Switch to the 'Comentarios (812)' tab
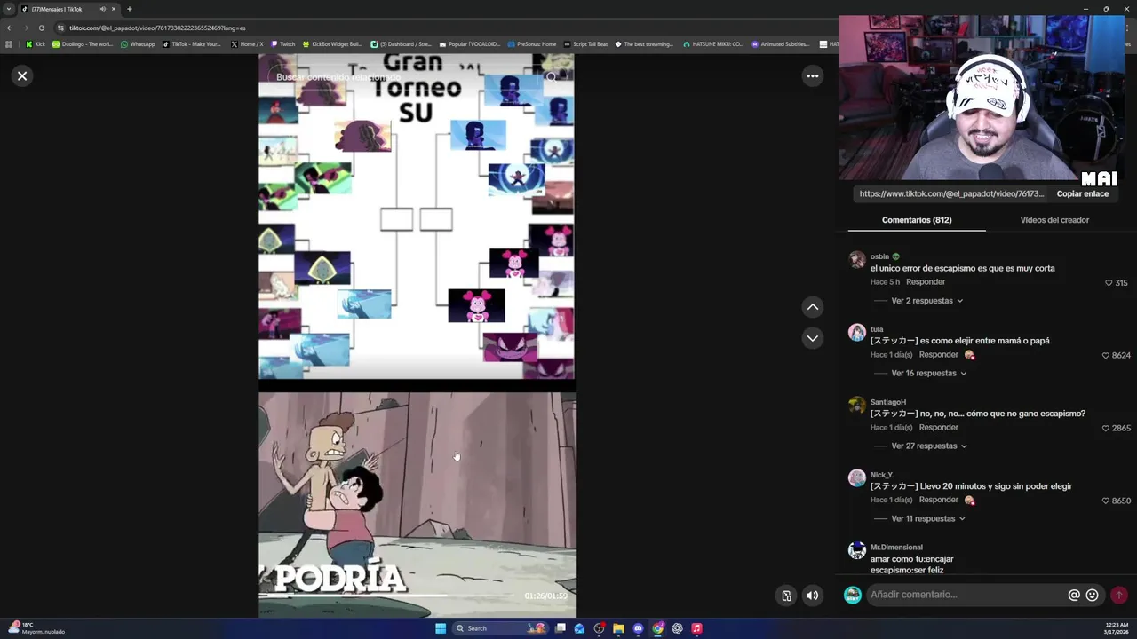This screenshot has height=639, width=1137. (917, 220)
